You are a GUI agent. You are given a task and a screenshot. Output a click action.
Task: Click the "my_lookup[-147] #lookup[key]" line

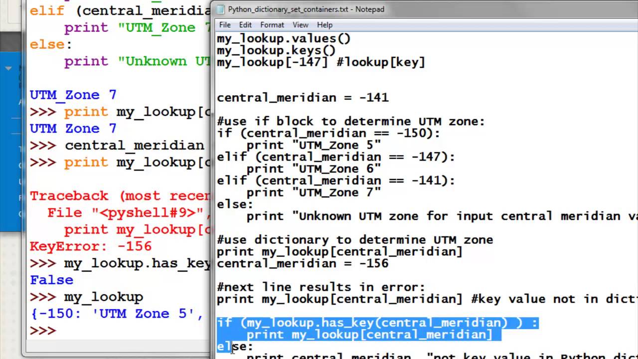321,62
